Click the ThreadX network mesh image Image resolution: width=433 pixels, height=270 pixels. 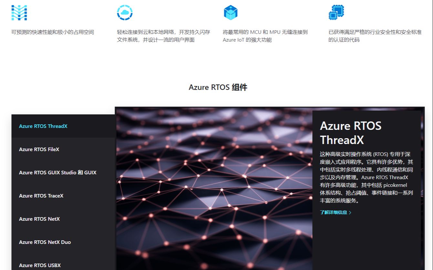[214, 189]
